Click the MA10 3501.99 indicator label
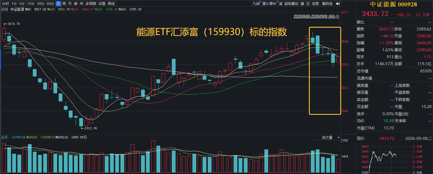 point(59,9)
